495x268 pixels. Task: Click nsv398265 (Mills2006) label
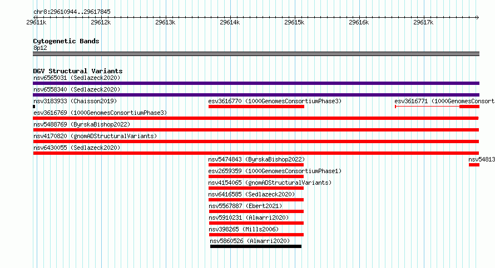point(244,229)
